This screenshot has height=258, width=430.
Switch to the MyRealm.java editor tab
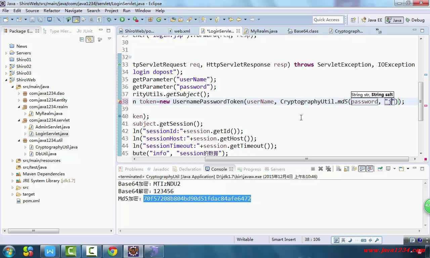(264, 31)
